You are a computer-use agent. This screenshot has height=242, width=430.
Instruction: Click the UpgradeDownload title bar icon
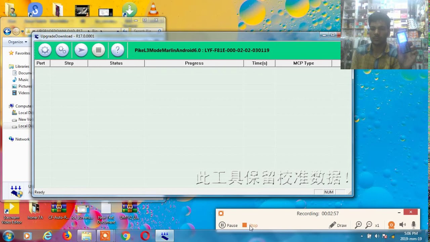[37, 36]
